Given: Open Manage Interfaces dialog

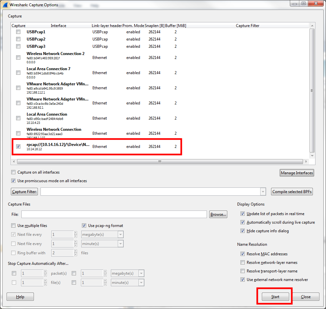Looking at the screenshot, I should pos(297,173).
